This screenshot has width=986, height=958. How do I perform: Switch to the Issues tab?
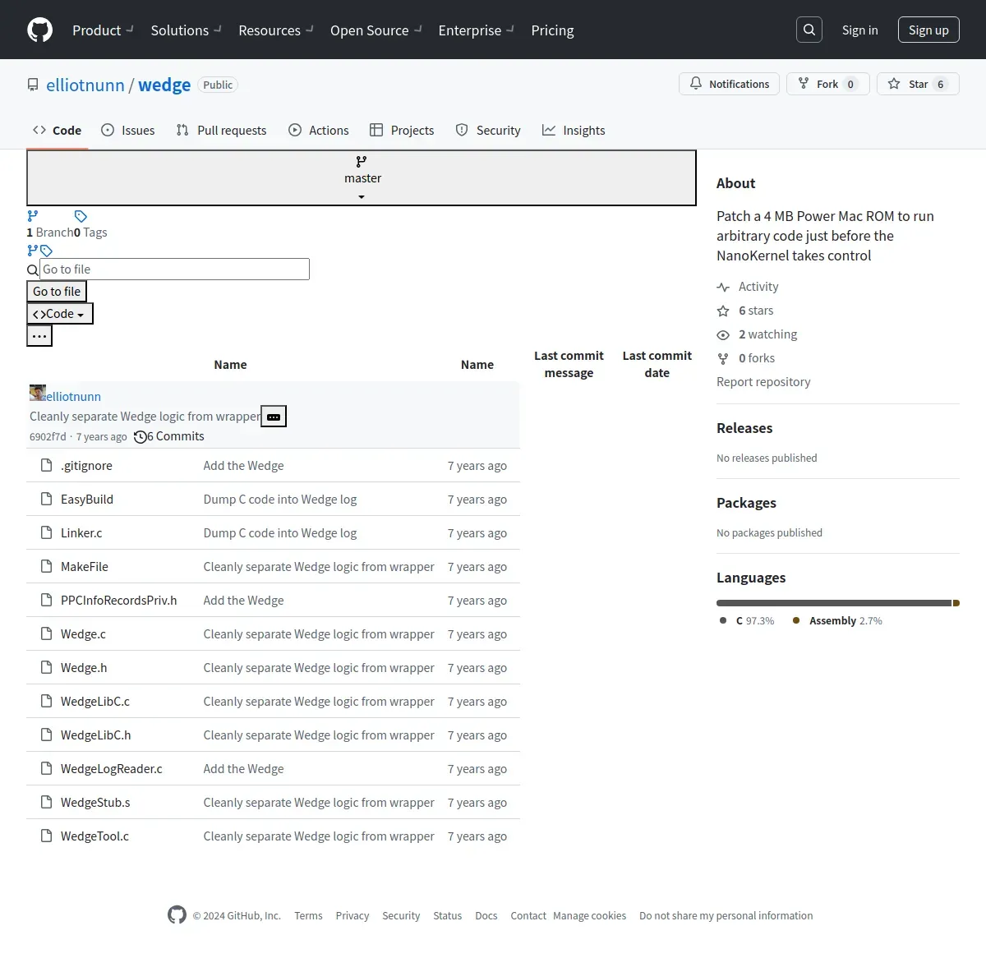tap(127, 130)
